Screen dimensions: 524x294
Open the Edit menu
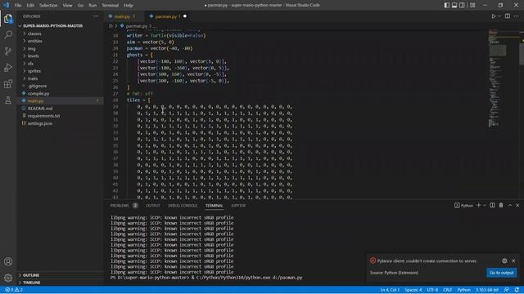[30, 6]
